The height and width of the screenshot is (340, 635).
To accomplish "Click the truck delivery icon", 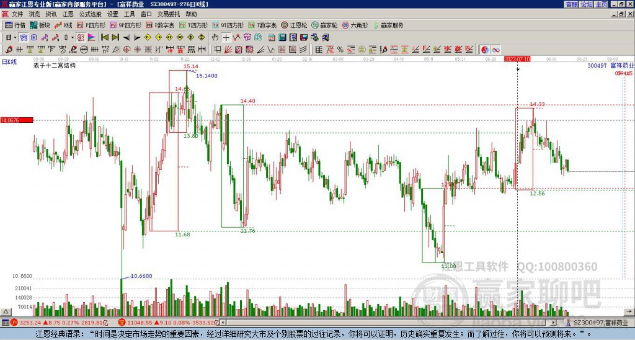I will [x=325, y=38].
